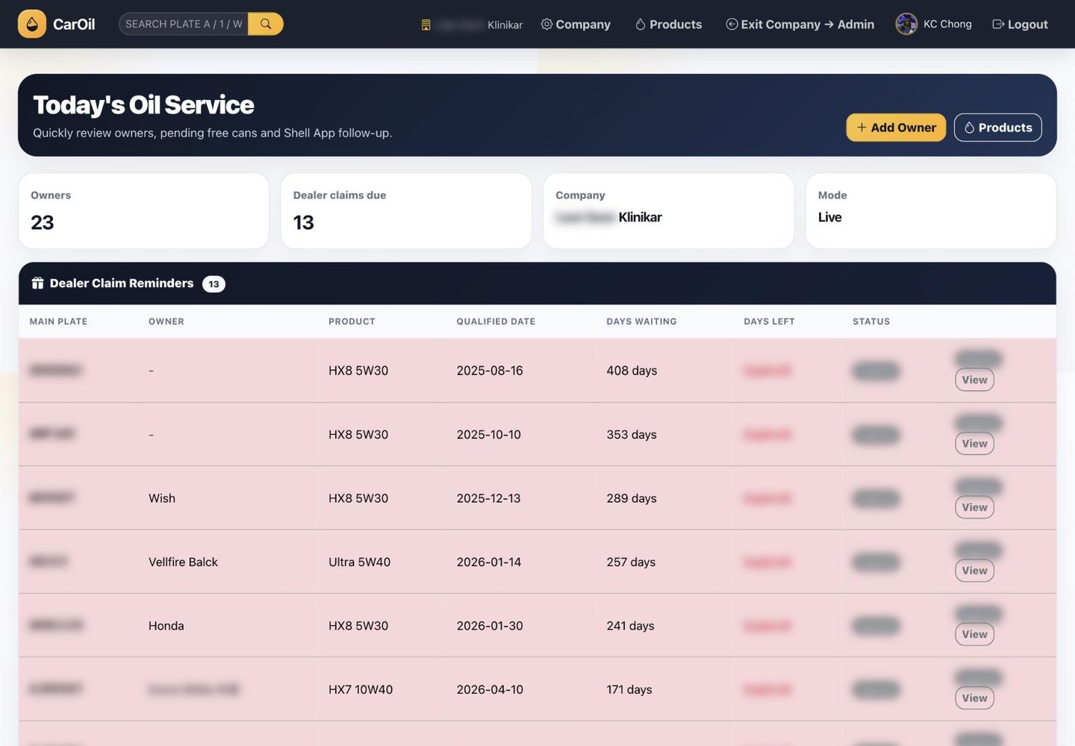Click the DAYS WAITING column header
Viewport: 1075px width, 746px height.
pos(641,322)
